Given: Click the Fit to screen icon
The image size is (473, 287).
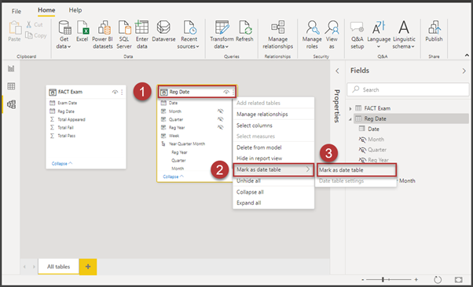Looking at the screenshot, I should pos(459,280).
